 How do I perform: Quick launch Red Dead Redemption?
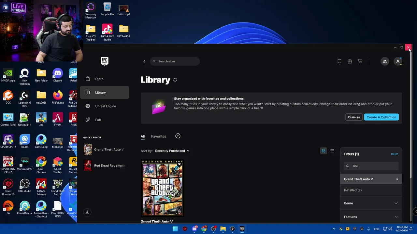click(104, 165)
